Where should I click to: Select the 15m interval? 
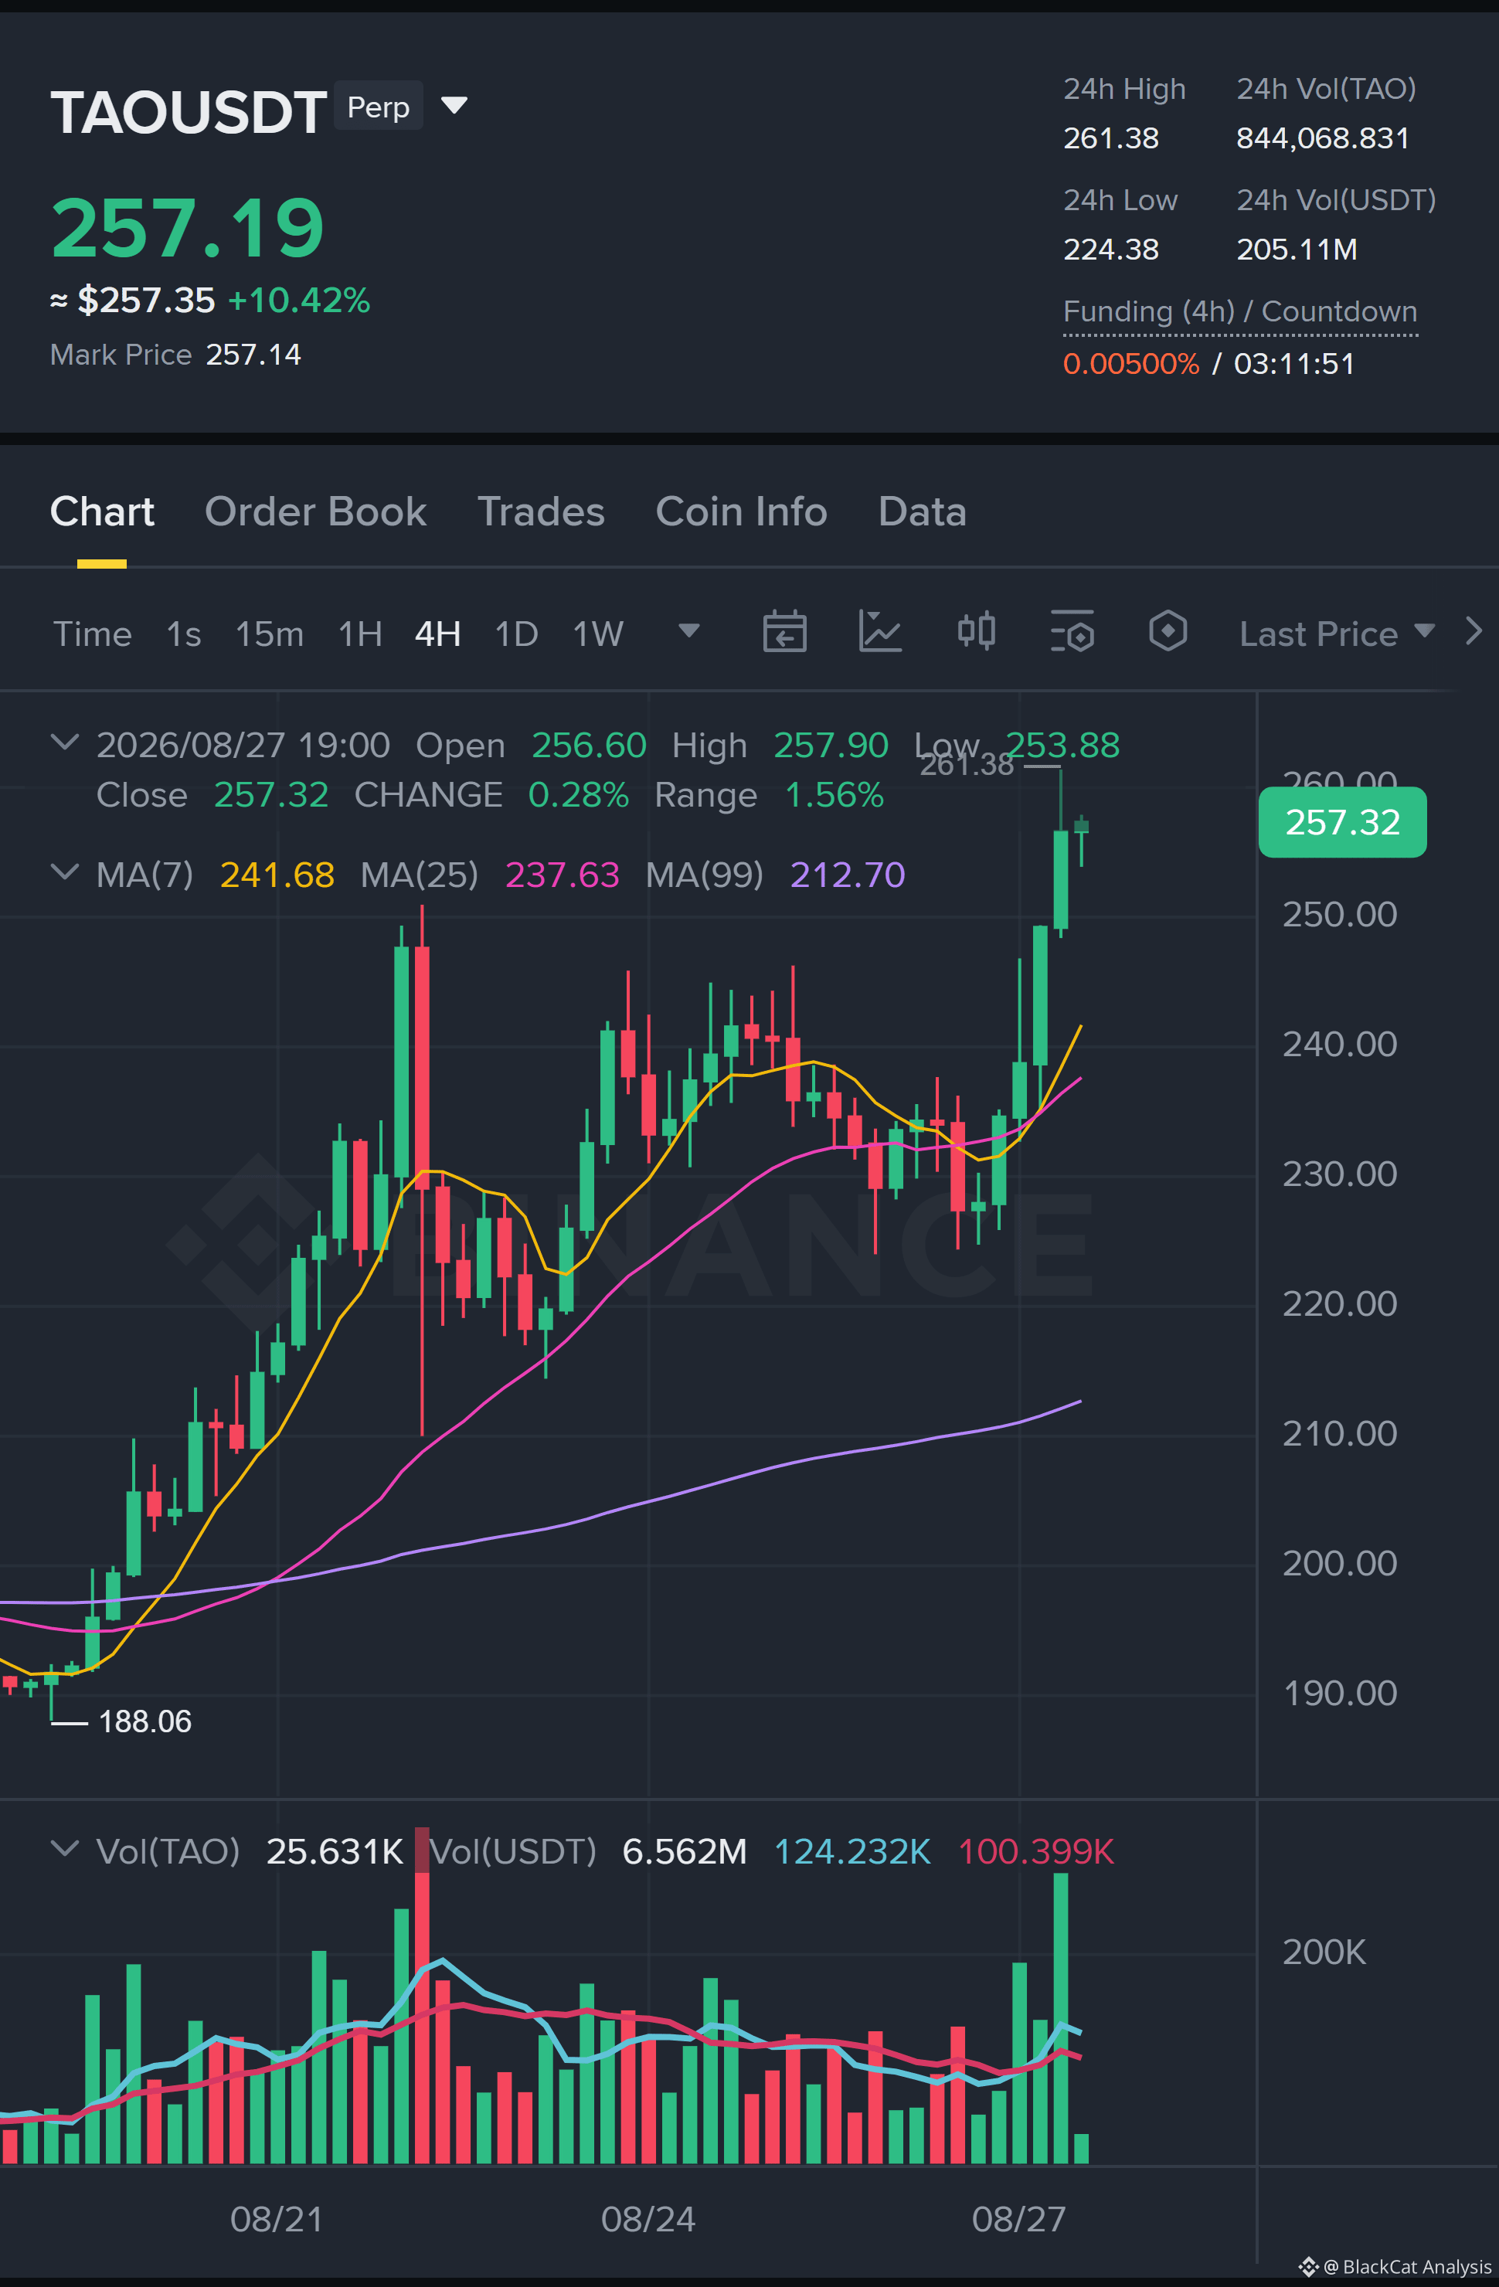tap(269, 634)
